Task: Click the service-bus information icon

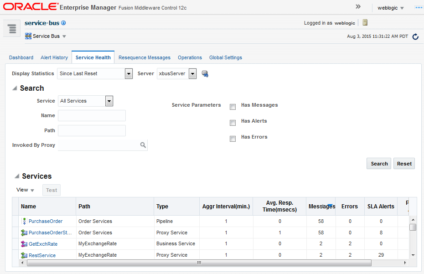Action: click(63, 23)
